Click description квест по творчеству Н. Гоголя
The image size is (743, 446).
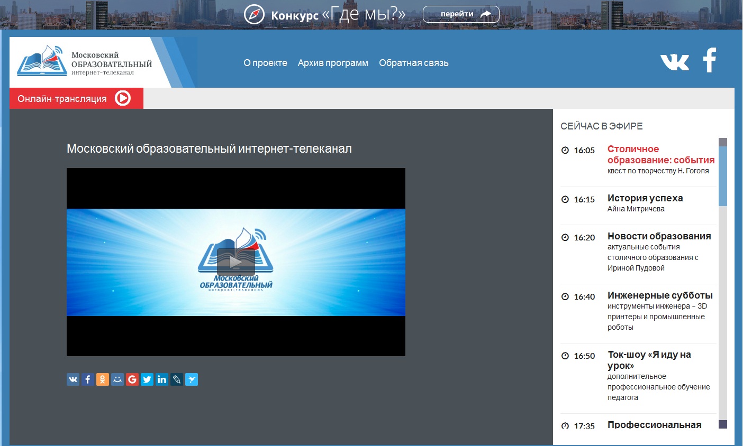658,171
